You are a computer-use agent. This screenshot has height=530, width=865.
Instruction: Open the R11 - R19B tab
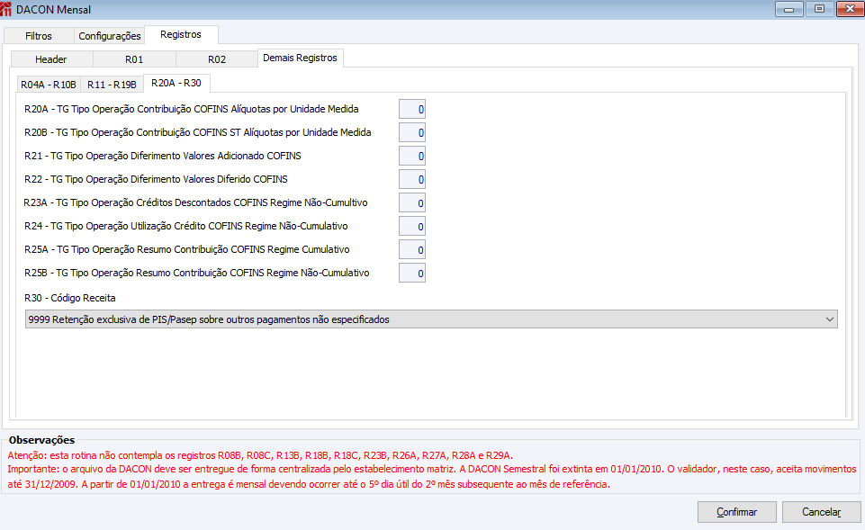tap(112, 85)
